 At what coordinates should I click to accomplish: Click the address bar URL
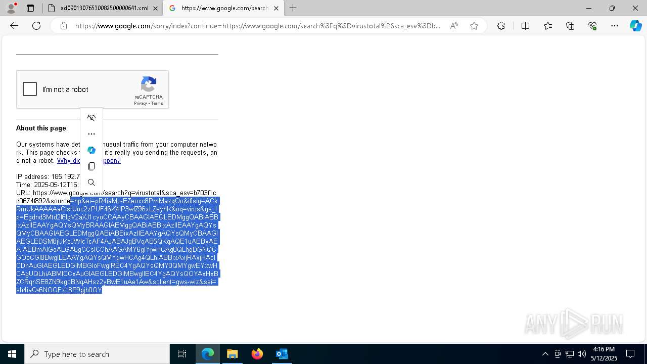pyautogui.click(x=258, y=26)
